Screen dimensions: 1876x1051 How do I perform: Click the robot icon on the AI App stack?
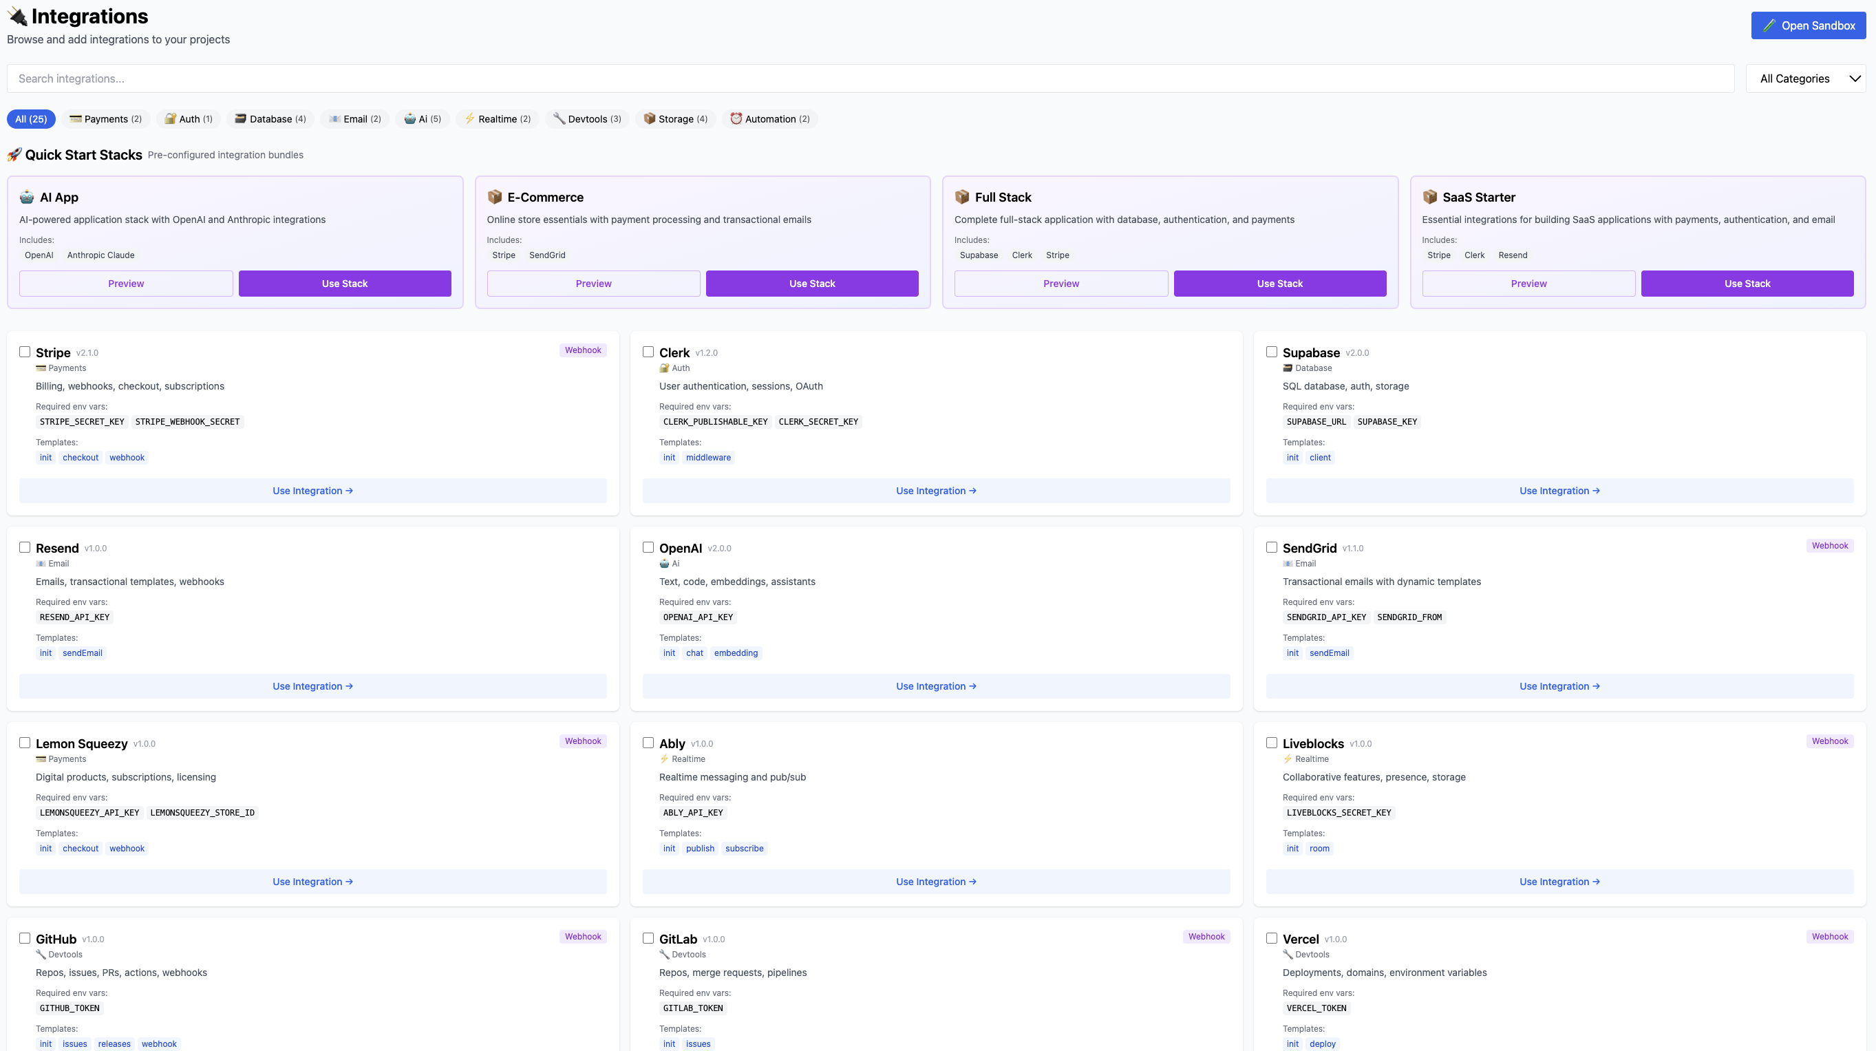(27, 197)
